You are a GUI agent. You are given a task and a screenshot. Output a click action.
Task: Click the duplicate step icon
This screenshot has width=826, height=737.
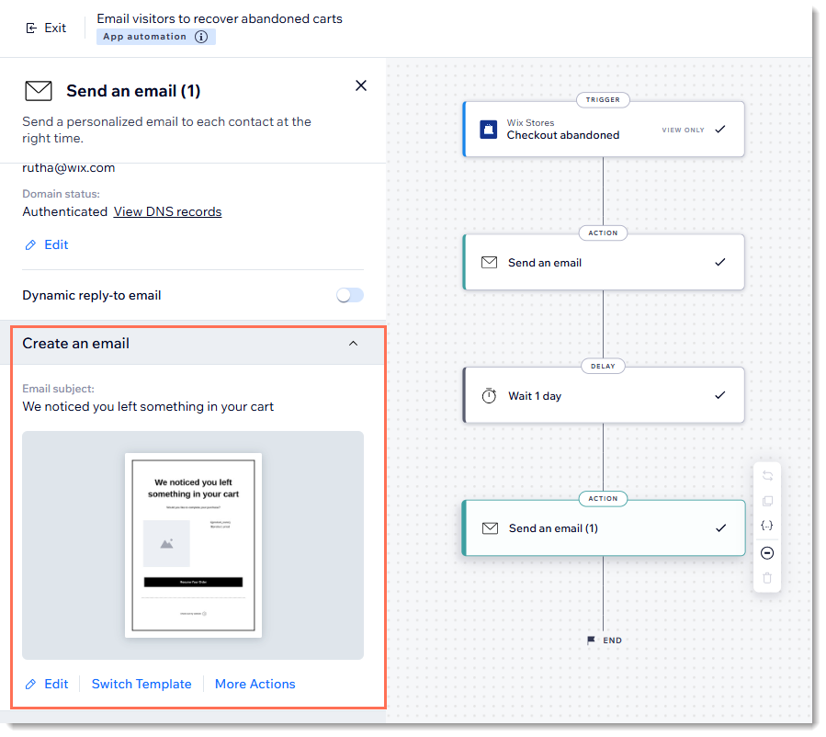(767, 501)
